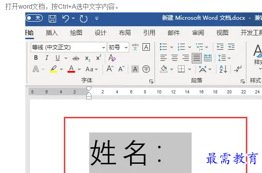This screenshot has width=262, height=173.
Task: Open the 设计 ribbon tab
Action: [x=101, y=33]
